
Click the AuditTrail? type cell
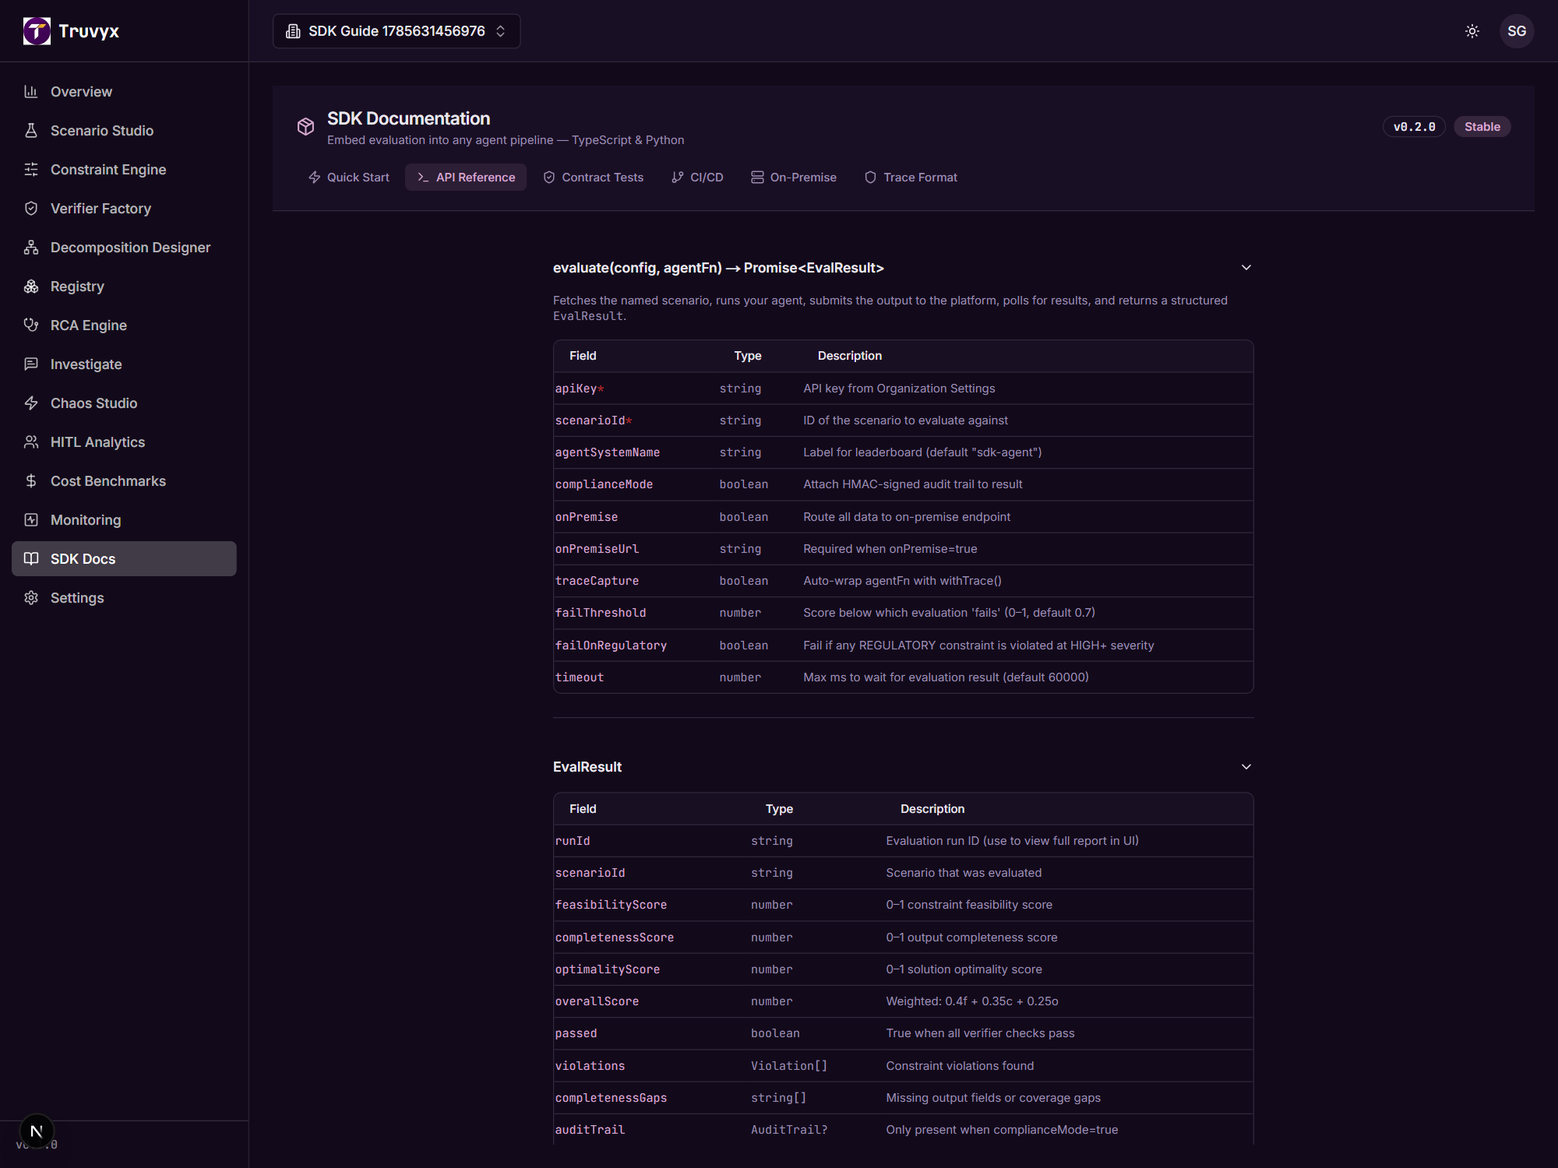789,1130
